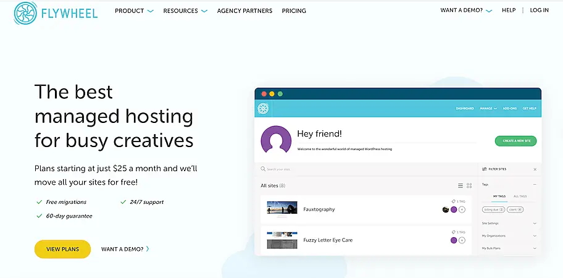Open the Fuzzy Letter Eye Care thumbnail
The image size is (563, 278).
pos(282,240)
